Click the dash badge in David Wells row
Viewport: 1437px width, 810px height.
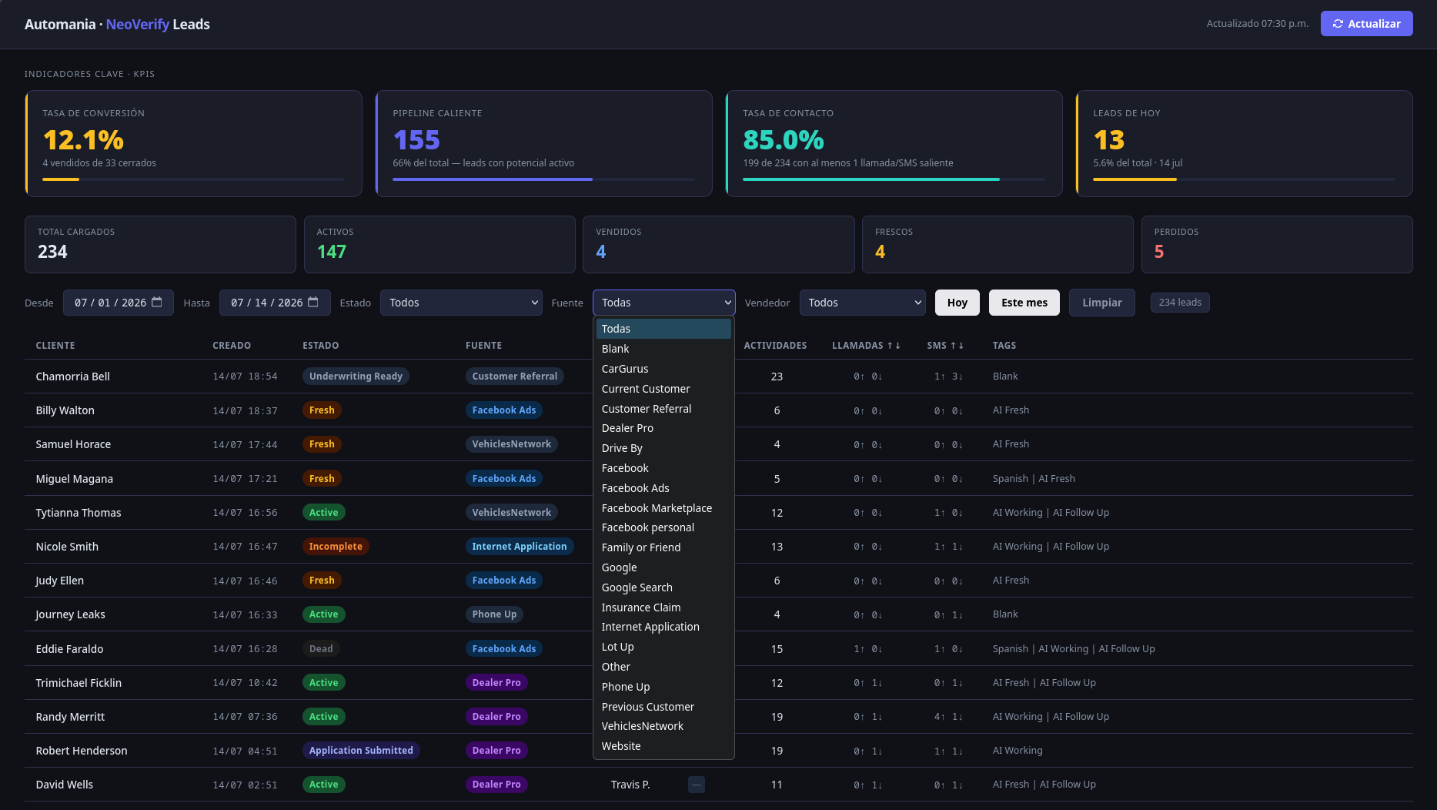[697, 785]
